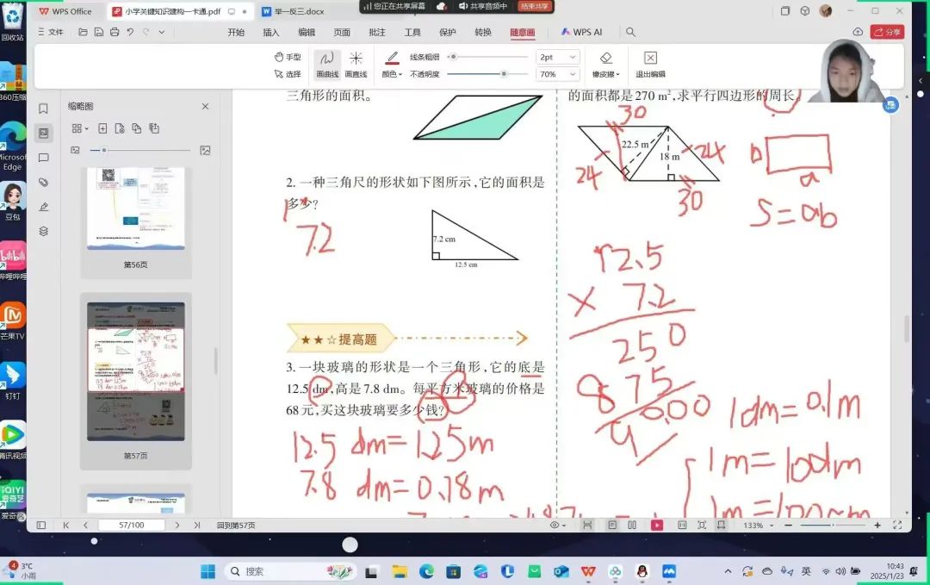Click the 分享 share button

pos(887,32)
